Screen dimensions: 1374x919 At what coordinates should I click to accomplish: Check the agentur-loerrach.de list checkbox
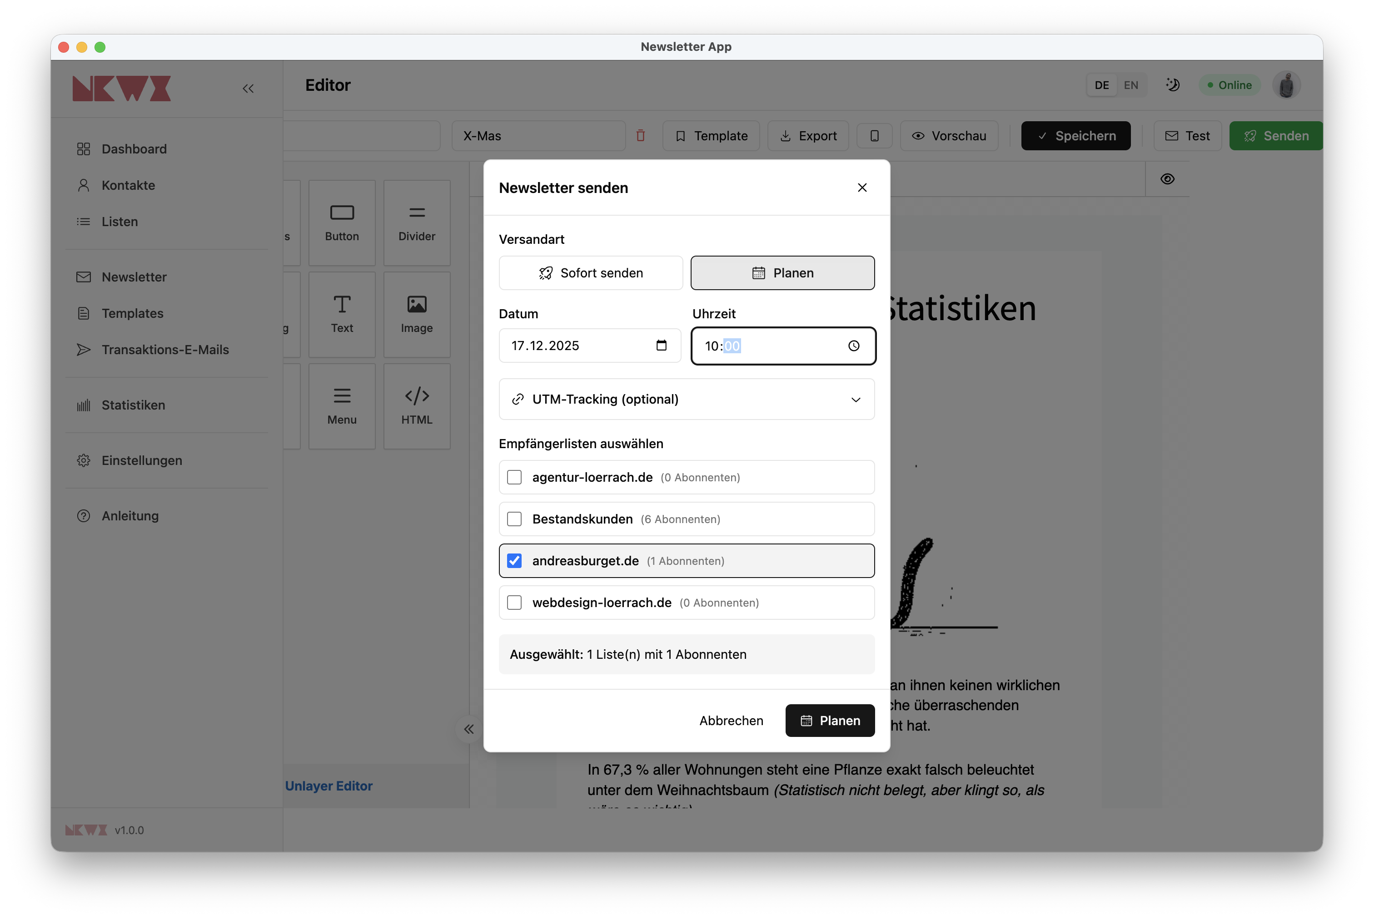click(514, 478)
